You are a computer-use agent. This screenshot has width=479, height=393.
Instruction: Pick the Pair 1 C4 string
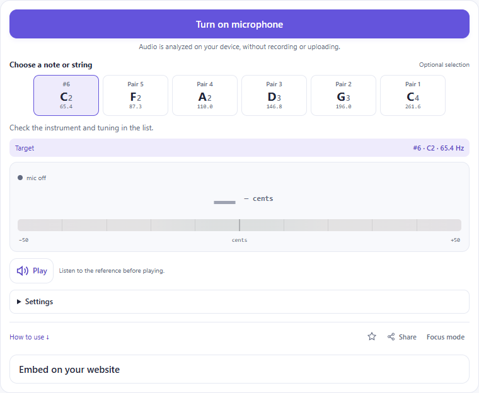413,95
